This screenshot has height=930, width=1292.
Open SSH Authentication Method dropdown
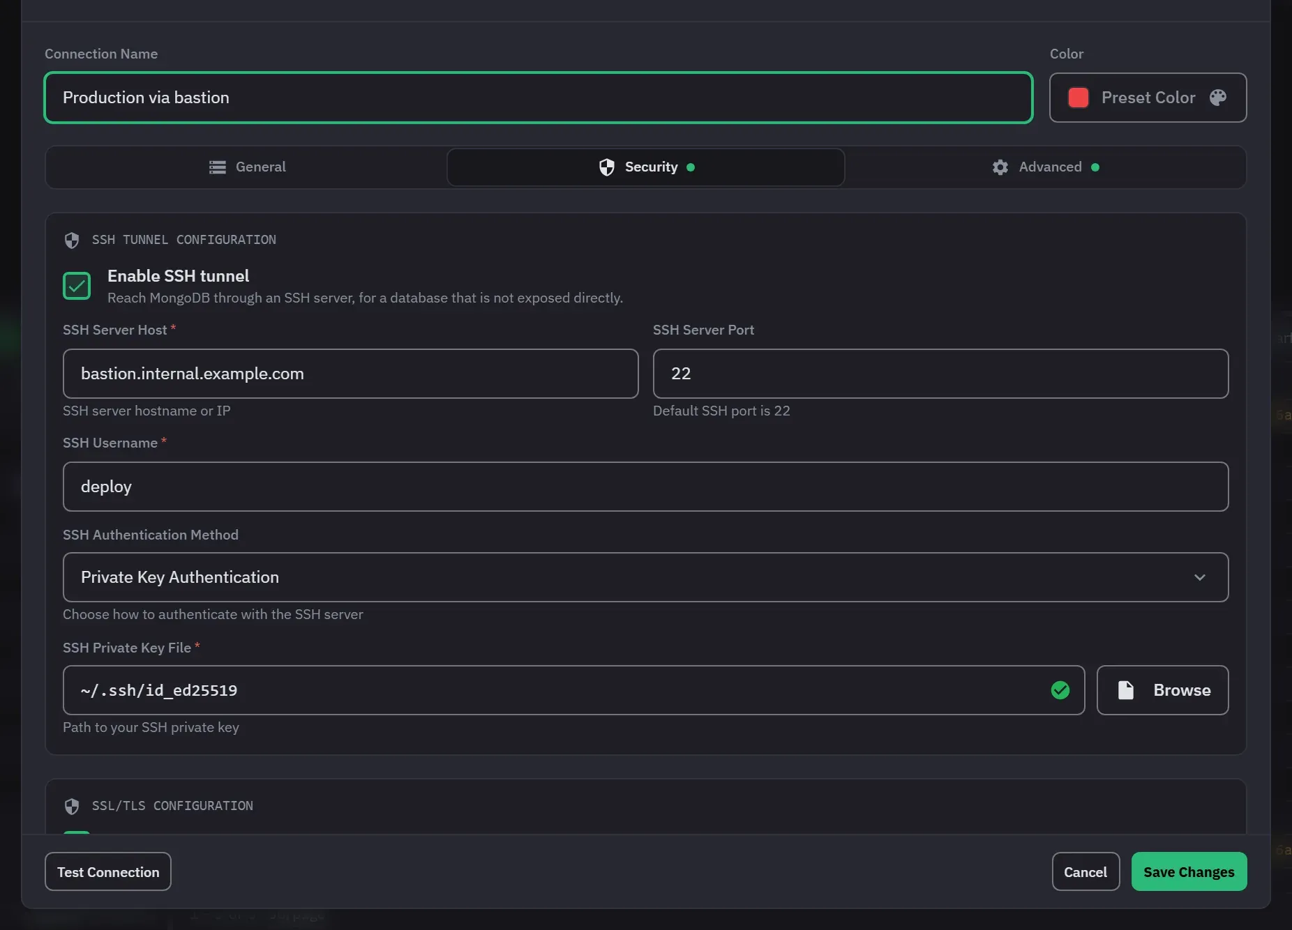[645, 577]
